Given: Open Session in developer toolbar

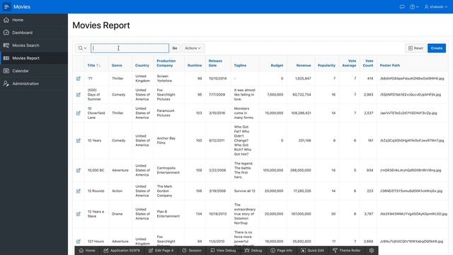Looking at the screenshot, I should click(x=192, y=250).
